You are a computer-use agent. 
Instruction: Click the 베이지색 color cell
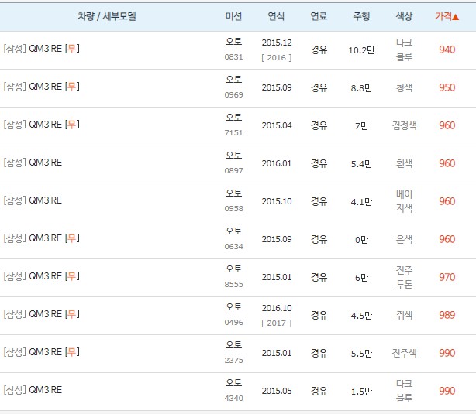404,201
